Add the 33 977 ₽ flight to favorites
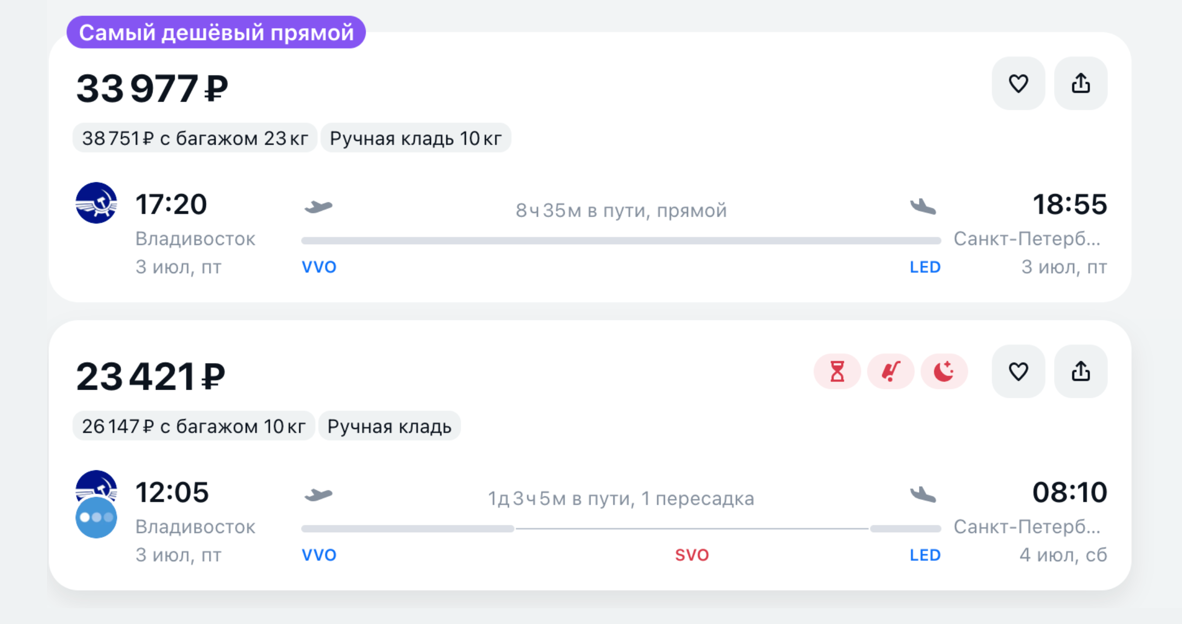Image resolution: width=1182 pixels, height=624 pixels. coord(1018,83)
